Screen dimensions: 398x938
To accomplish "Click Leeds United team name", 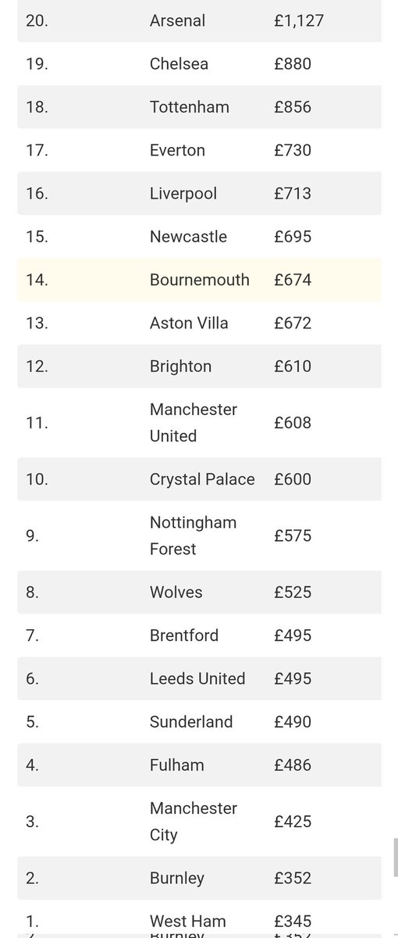I will pyautogui.click(x=197, y=678).
